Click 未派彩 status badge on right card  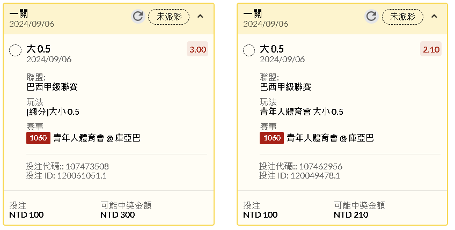click(x=402, y=17)
